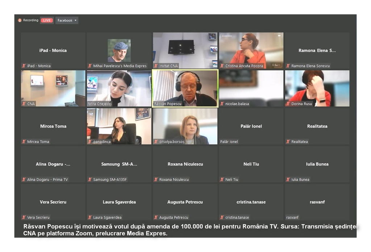371x252 pixels.
Task: Select nicolae.balasa's video feed
Action: coord(251,88)
